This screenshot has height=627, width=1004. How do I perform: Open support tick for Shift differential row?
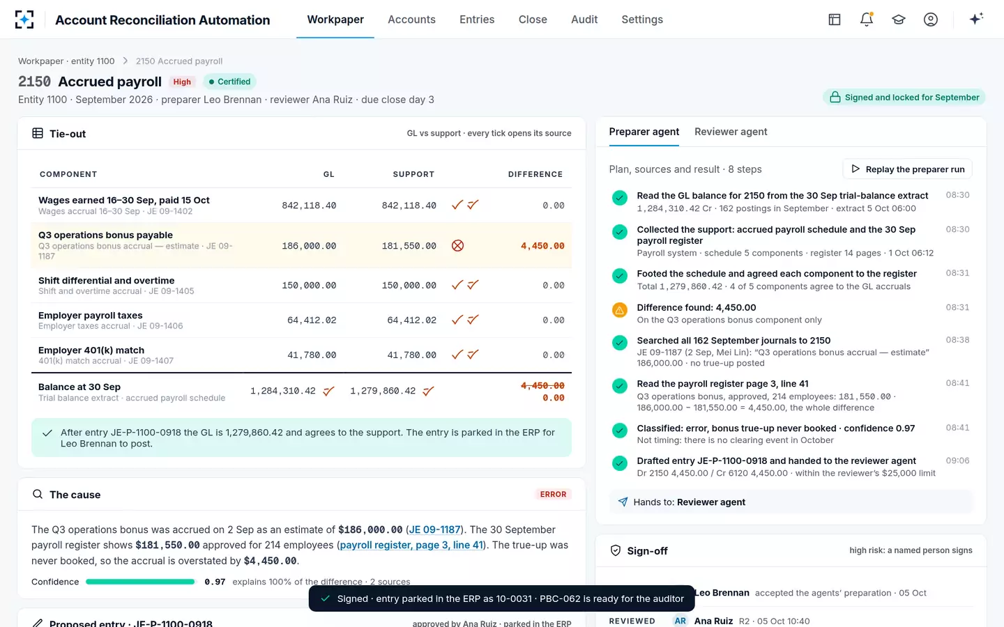[473, 285]
